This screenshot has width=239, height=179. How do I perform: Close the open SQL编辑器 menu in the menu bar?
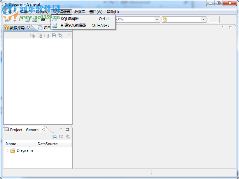pyautogui.click(x=62, y=12)
